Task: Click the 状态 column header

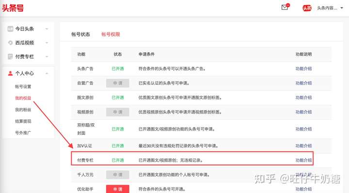Action: click(117, 54)
